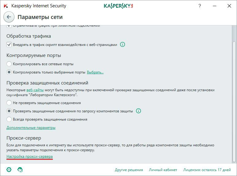The width and height of the screenshot is (237, 176).
Task: Select Проверять защищенные соединения по запросу
Action: [9, 111]
